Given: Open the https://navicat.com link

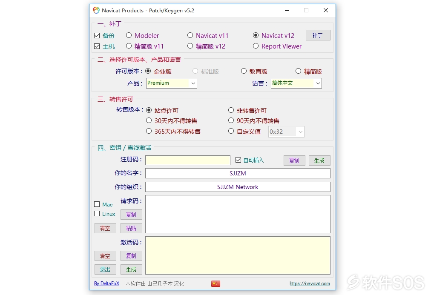Looking at the screenshot, I should tap(310, 284).
